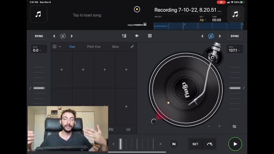Screen dimensions: 274x154
Task: Tap SET cue point button
Action: point(195,144)
